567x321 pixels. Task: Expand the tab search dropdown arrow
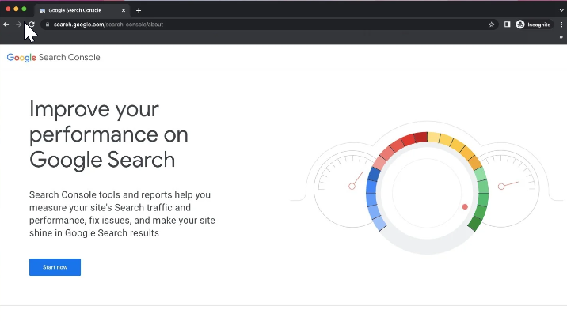[x=561, y=10]
